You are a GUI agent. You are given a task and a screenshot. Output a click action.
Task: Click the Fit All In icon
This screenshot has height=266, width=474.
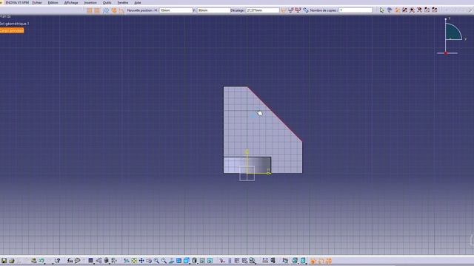[134, 261]
